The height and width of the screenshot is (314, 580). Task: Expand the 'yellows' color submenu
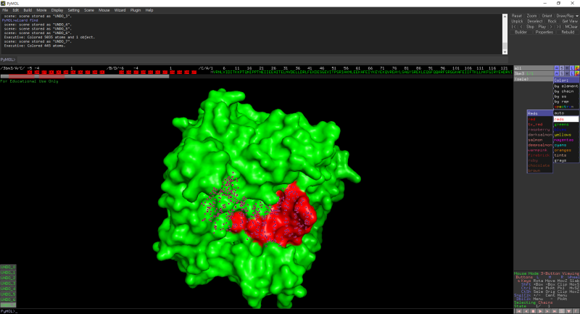click(x=566, y=135)
